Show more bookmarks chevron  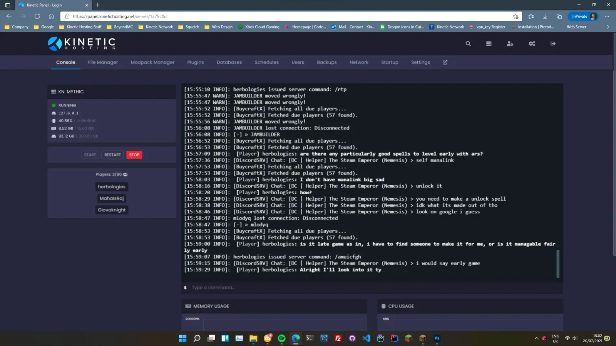pyautogui.click(x=608, y=27)
